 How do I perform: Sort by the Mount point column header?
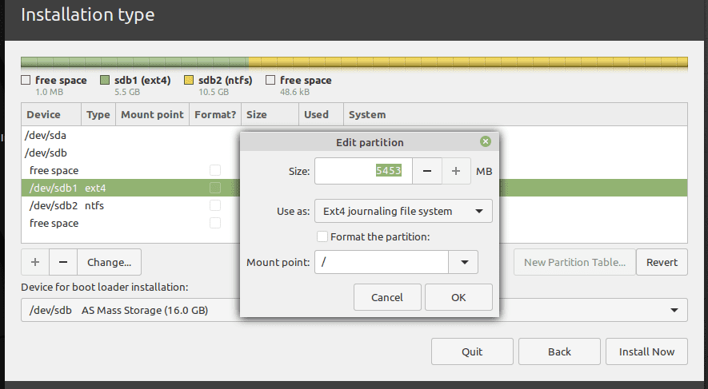pos(152,114)
